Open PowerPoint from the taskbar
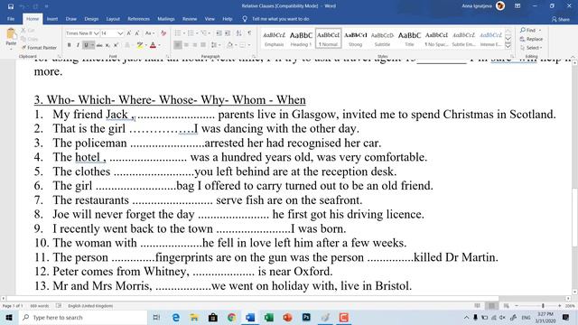The width and height of the screenshot is (578, 325). coord(287,317)
